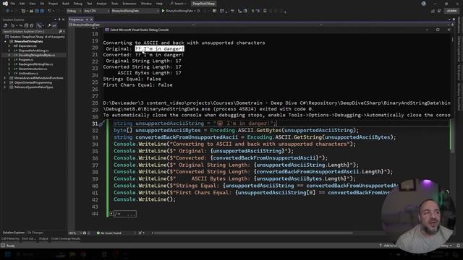Click the screwdriver quick action icon on line 31
This screenshot has height=260, width=463.
pos(101,123)
